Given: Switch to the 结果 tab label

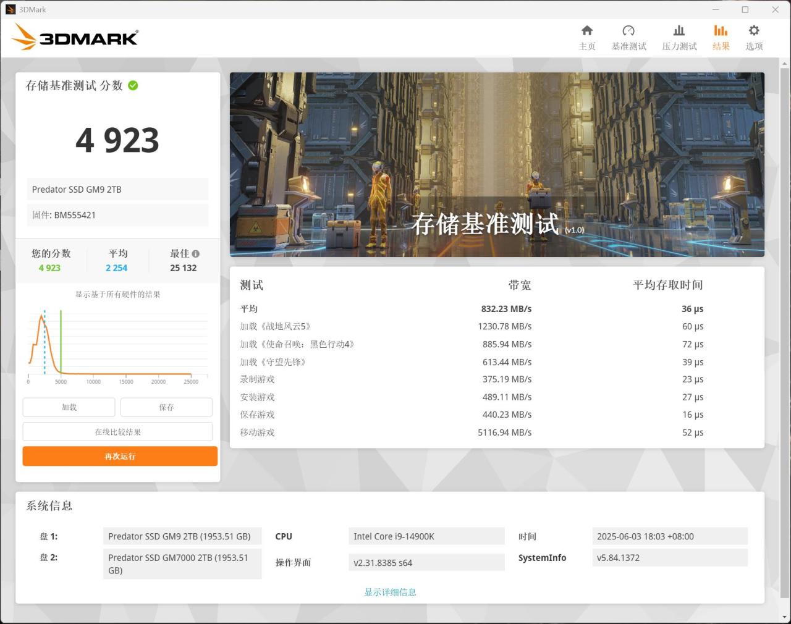Looking at the screenshot, I should [x=721, y=46].
